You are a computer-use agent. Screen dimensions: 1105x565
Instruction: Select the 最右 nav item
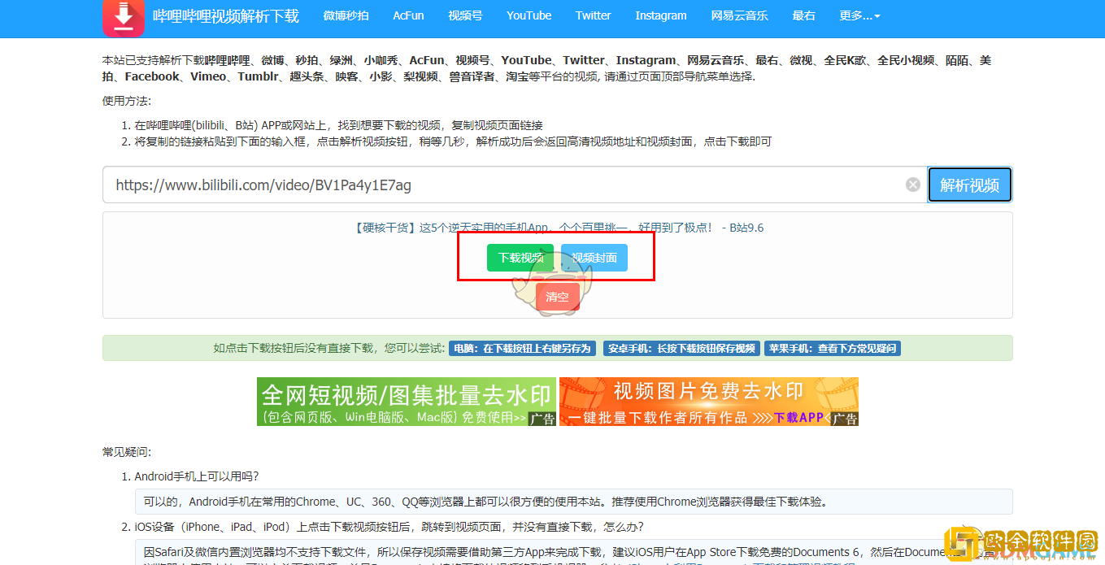point(803,15)
